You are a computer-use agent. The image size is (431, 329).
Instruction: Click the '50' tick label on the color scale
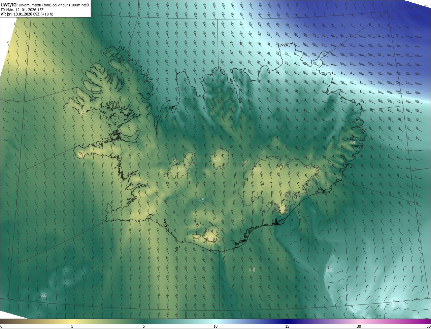tap(428, 326)
